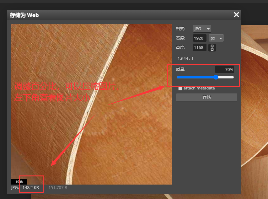
Task: Click the height field showing 1168
Action: 199,48
